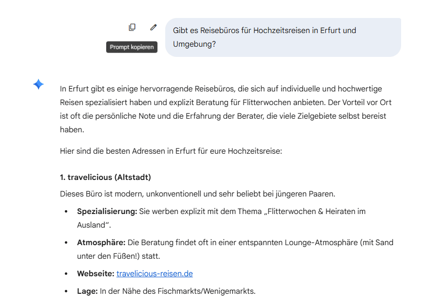Select the copy-to-clipboard icon above the tooltip

click(132, 27)
